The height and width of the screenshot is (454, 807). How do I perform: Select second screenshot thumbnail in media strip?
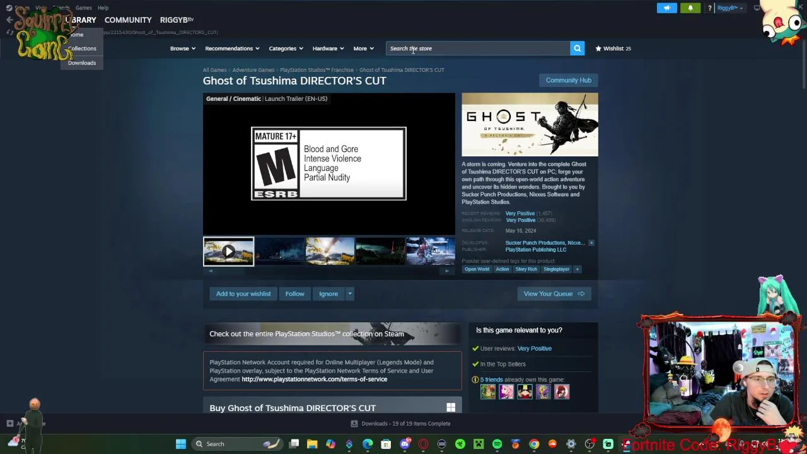tap(279, 252)
